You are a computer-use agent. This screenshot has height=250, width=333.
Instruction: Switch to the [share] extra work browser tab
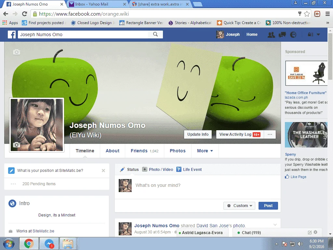[x=160, y=4]
